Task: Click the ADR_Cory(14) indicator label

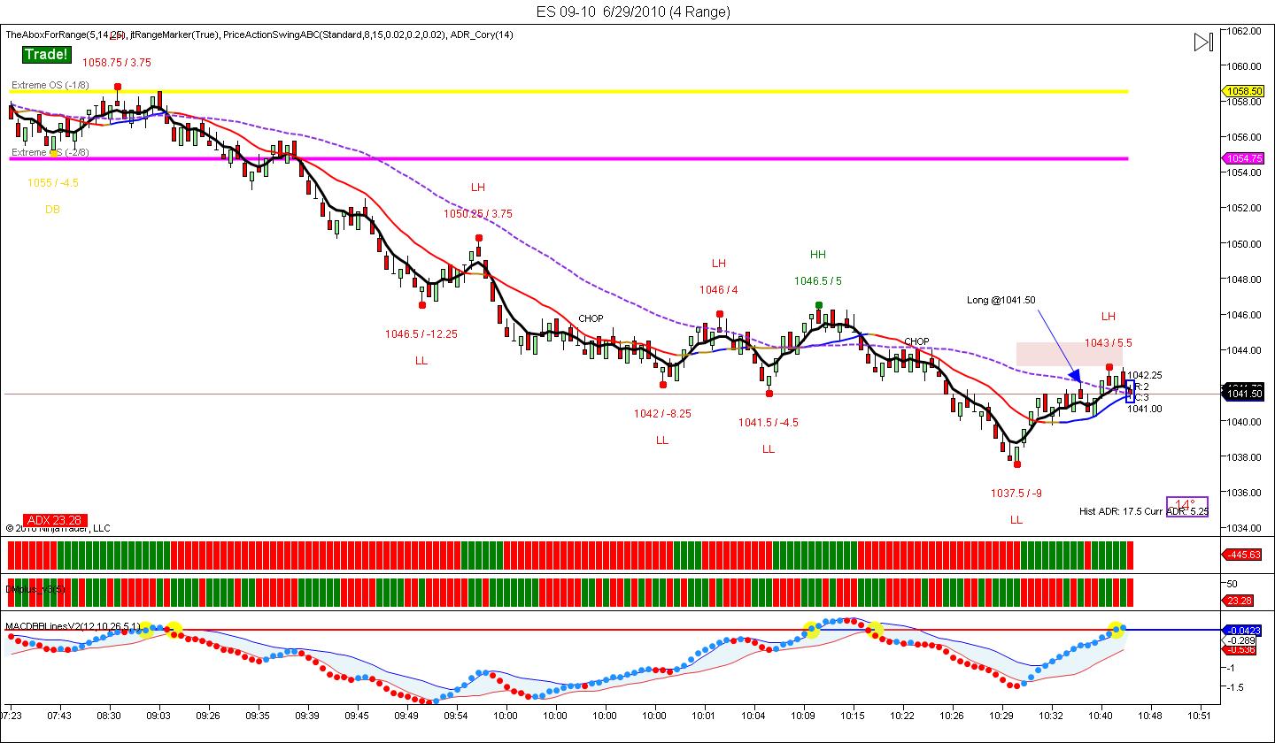Action: click(x=482, y=34)
